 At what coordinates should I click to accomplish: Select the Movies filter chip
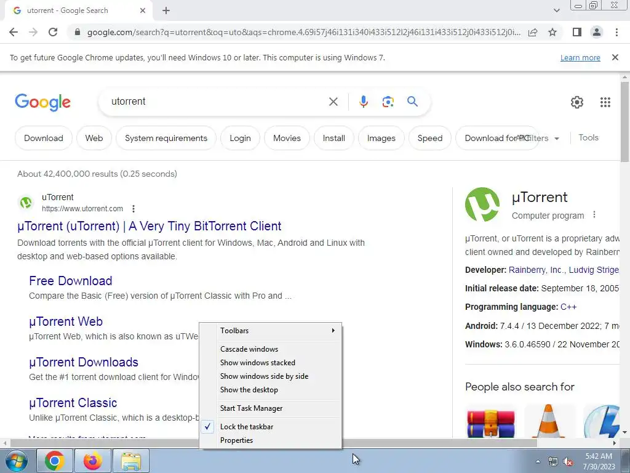(287, 138)
